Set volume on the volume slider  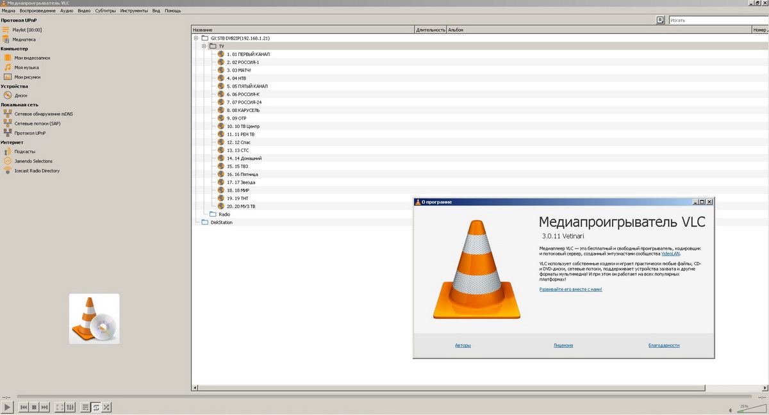click(751, 410)
